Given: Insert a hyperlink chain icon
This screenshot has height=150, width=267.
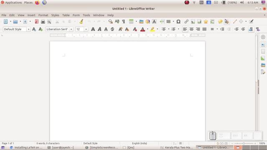Looking at the screenshot, I should 186,21.
